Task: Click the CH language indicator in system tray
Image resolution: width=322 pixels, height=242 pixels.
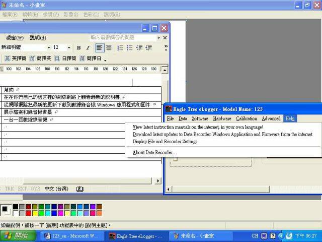Action: click(x=255, y=236)
